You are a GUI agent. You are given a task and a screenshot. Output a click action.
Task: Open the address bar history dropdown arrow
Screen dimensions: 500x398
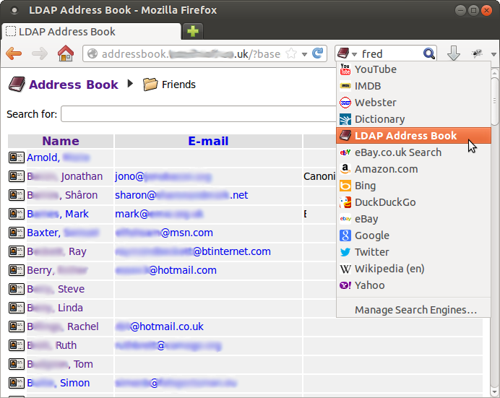(304, 54)
